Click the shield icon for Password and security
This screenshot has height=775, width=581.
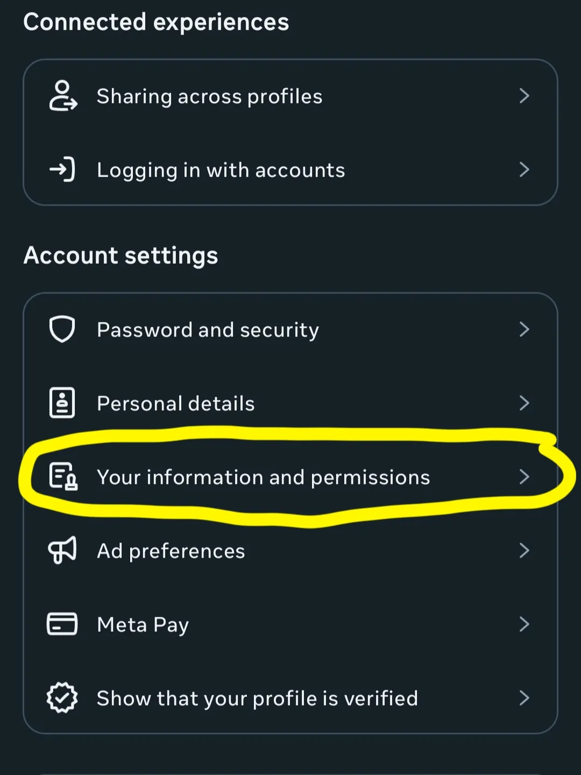tap(62, 329)
